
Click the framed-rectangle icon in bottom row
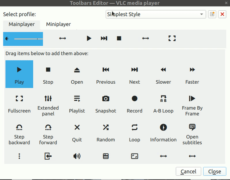point(135,156)
